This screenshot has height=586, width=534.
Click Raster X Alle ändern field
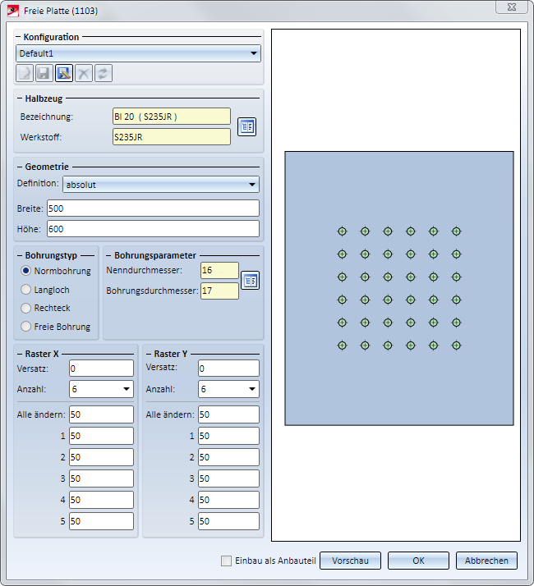click(x=101, y=414)
